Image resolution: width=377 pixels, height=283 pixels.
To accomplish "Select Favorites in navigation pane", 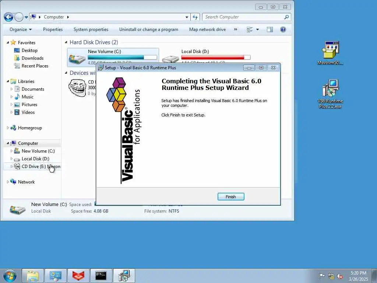I will (x=27, y=43).
